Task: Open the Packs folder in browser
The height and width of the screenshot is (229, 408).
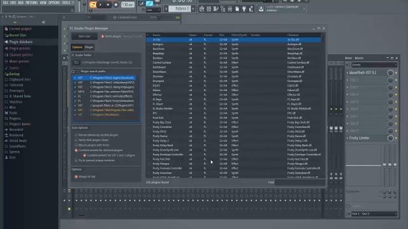Action: point(13,113)
